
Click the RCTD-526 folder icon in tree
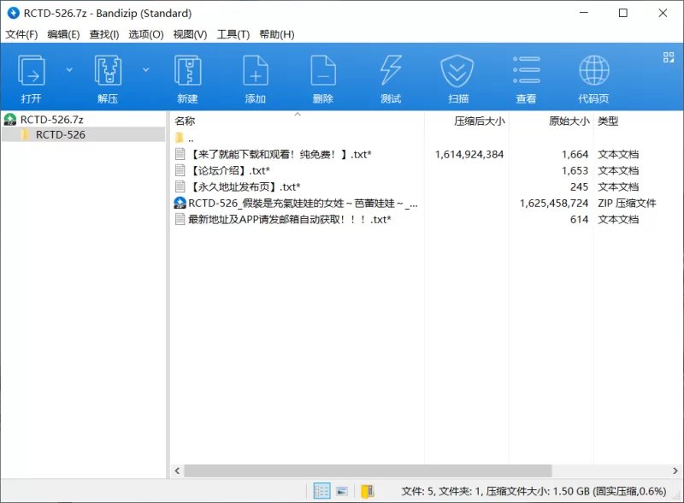[26, 134]
